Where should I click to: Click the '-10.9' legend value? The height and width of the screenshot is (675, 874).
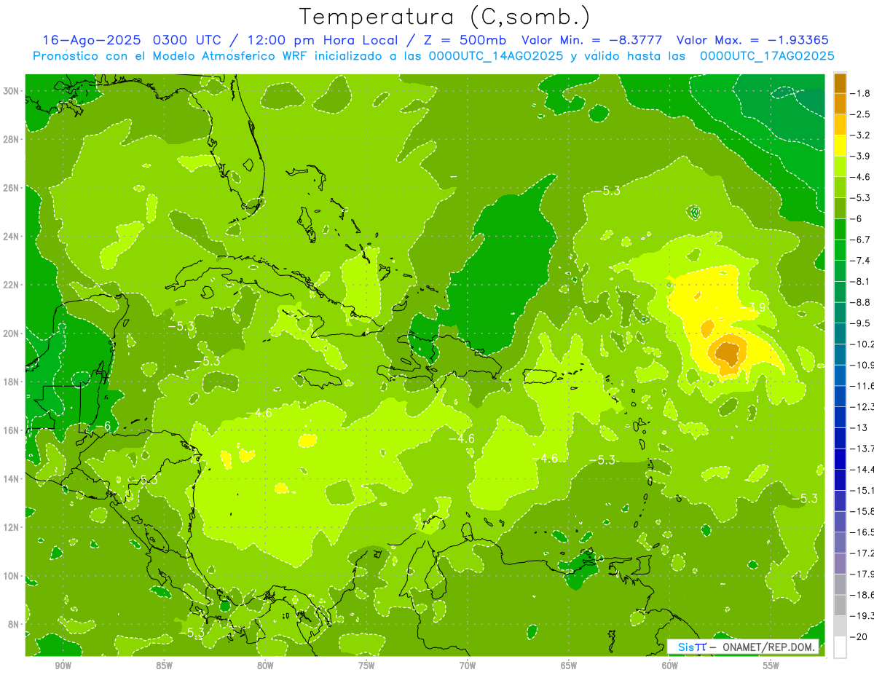863,365
